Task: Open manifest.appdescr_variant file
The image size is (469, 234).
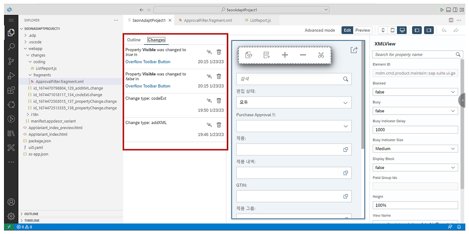Action: pos(53,121)
